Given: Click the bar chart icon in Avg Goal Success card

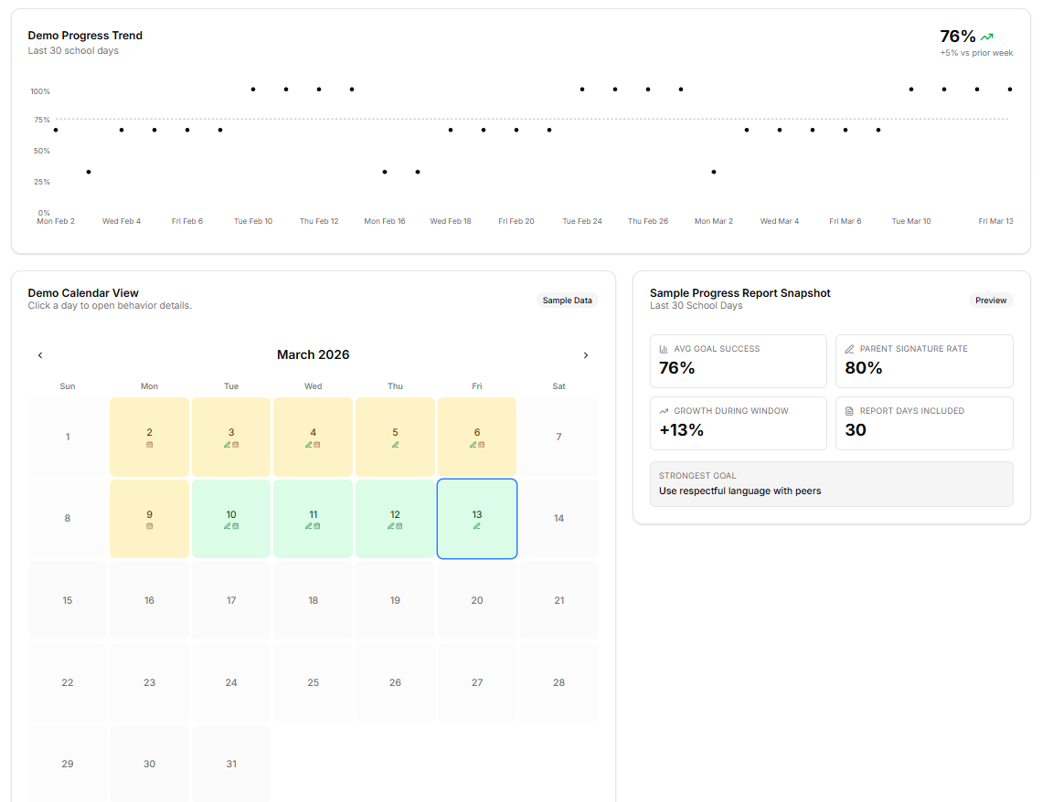Looking at the screenshot, I should tap(663, 348).
